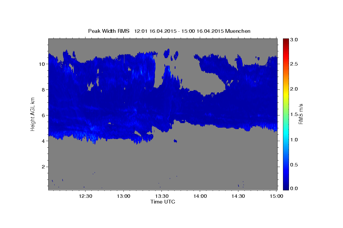Click the colorbar value 2.0
The image size is (343, 228).
[x=294, y=89]
